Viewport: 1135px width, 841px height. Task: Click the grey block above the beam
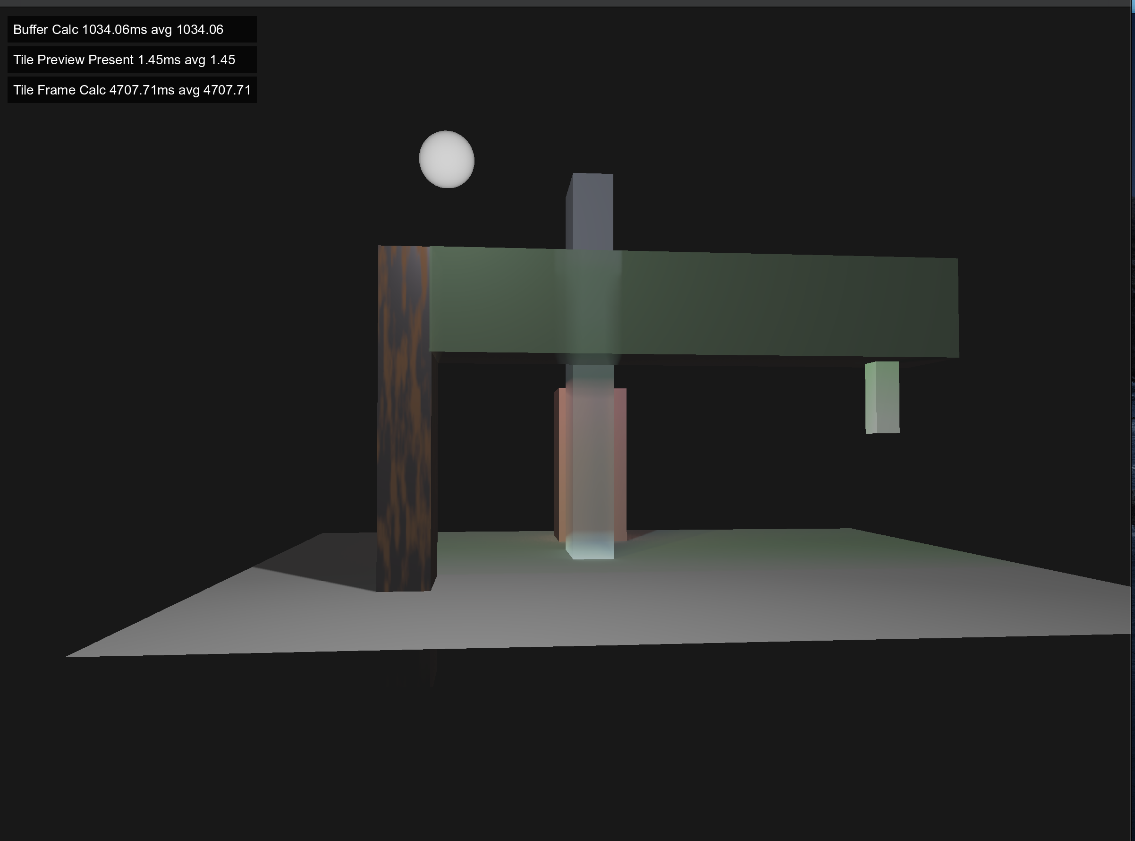590,211
